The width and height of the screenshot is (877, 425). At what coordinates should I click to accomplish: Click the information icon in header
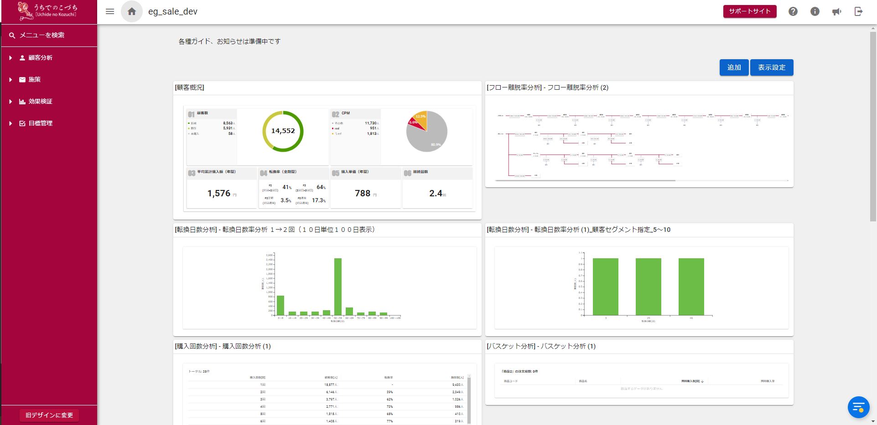click(x=815, y=12)
